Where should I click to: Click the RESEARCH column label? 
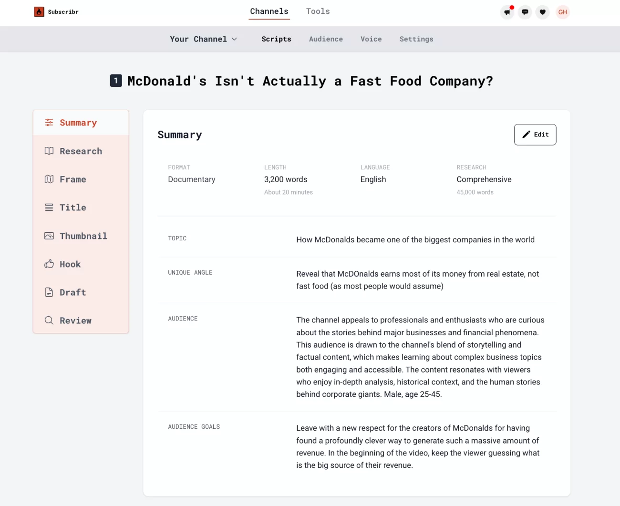coord(471,167)
